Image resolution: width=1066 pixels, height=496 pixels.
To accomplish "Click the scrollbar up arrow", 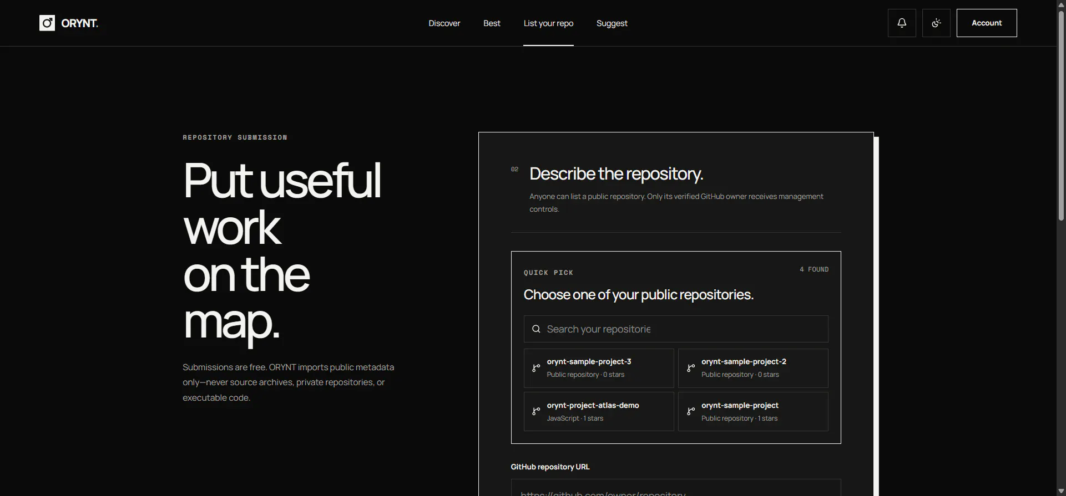I will click(x=1061, y=4).
